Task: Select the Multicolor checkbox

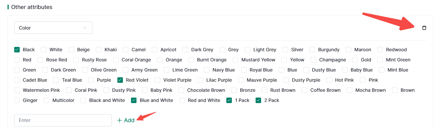Action: (x=47, y=100)
